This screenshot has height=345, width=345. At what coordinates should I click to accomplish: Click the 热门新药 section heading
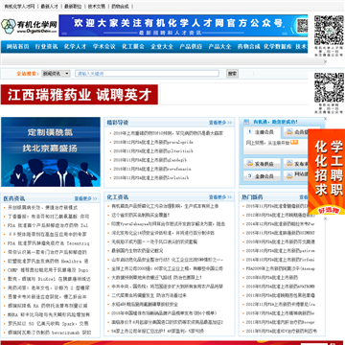tap(252, 197)
